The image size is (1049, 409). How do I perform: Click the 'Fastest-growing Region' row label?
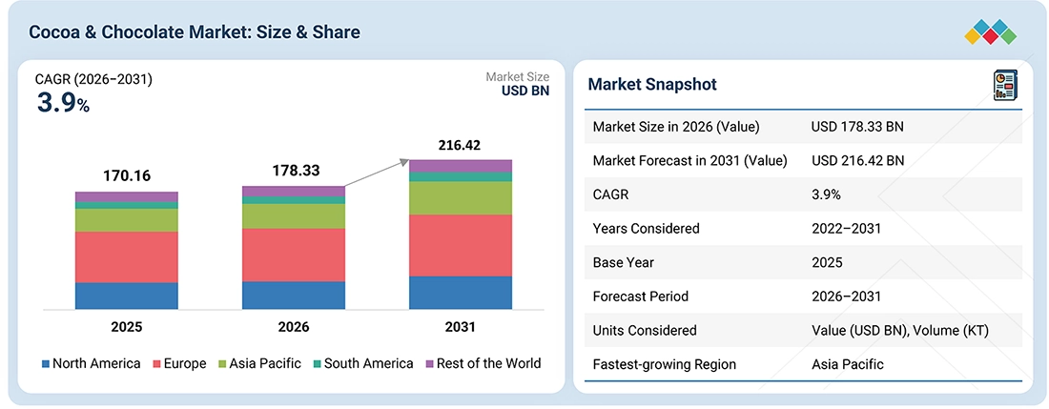point(665,364)
